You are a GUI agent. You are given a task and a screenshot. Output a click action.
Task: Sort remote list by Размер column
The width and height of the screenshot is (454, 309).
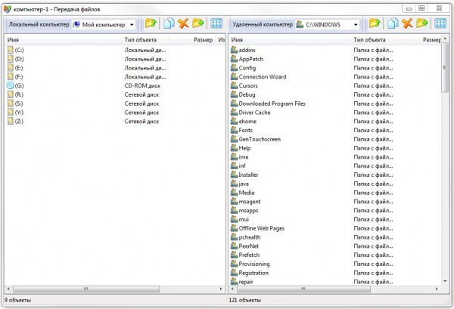pos(419,40)
